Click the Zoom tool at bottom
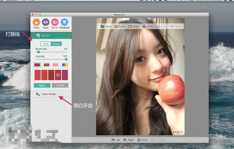 (142, 140)
